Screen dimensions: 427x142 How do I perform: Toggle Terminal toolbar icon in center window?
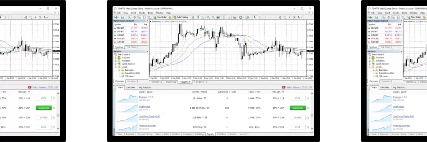point(144,17)
